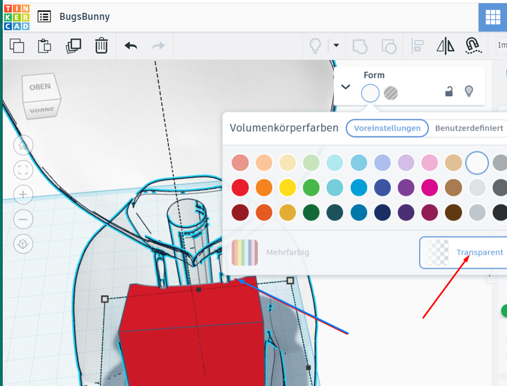Image resolution: width=507 pixels, height=386 pixels.
Task: Enable the Transparent option
Action: [464, 252]
